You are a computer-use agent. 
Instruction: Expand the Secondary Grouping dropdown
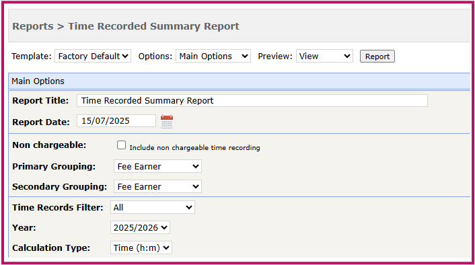click(x=157, y=186)
